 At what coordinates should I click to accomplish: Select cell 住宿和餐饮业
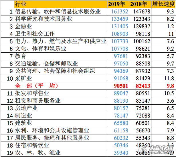click(x=60, y=146)
